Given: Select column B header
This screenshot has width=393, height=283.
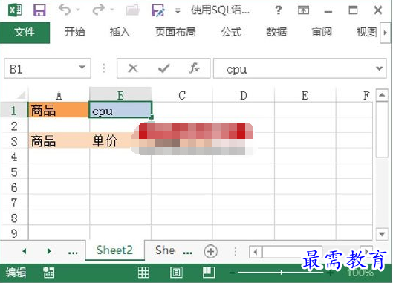Looking at the screenshot, I should tap(120, 95).
